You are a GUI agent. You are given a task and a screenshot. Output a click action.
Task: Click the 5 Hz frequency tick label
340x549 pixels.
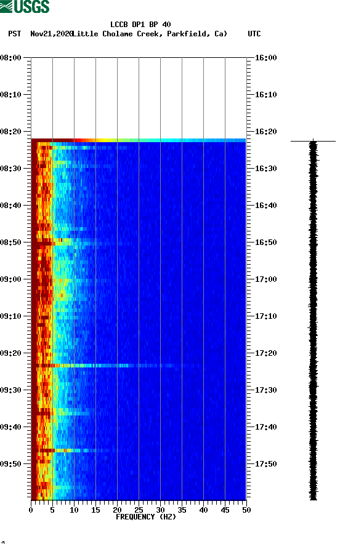point(52,510)
